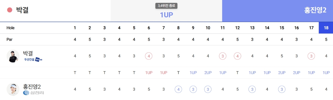333x100 pixels.
Task: Click 박결's circled score 3 on hole 17
Action: pyautogui.click(x=311, y=56)
